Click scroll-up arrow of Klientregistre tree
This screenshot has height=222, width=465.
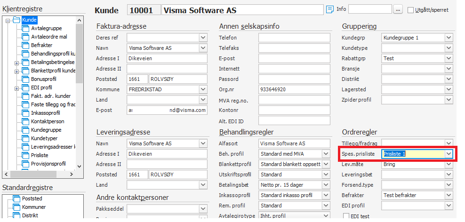(x=79, y=20)
